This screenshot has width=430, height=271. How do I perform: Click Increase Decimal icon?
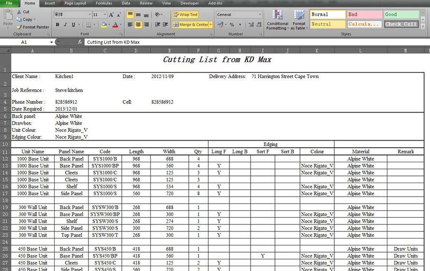(251, 25)
